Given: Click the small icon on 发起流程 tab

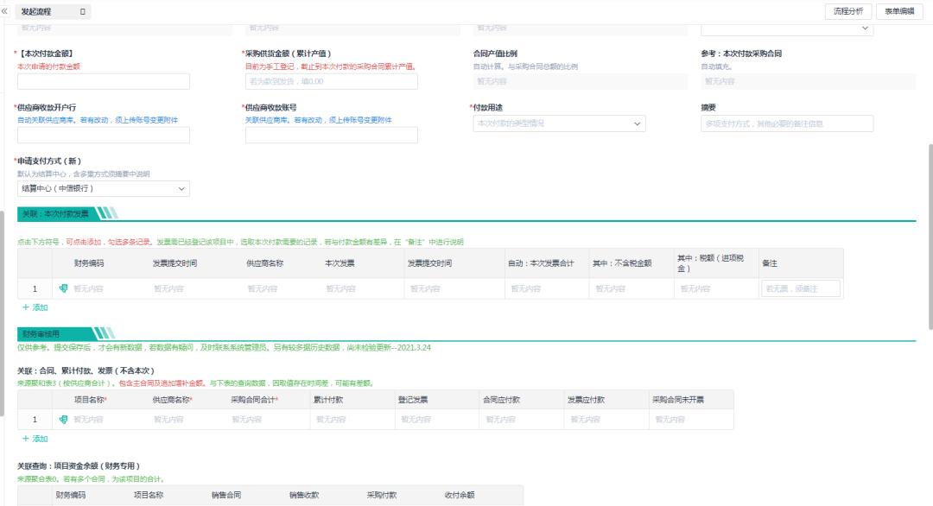Looking at the screenshot, I should [x=83, y=11].
